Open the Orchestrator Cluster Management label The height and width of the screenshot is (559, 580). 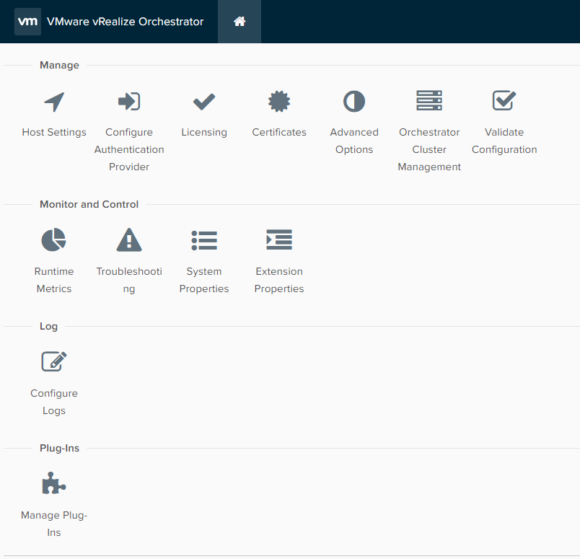(x=429, y=149)
